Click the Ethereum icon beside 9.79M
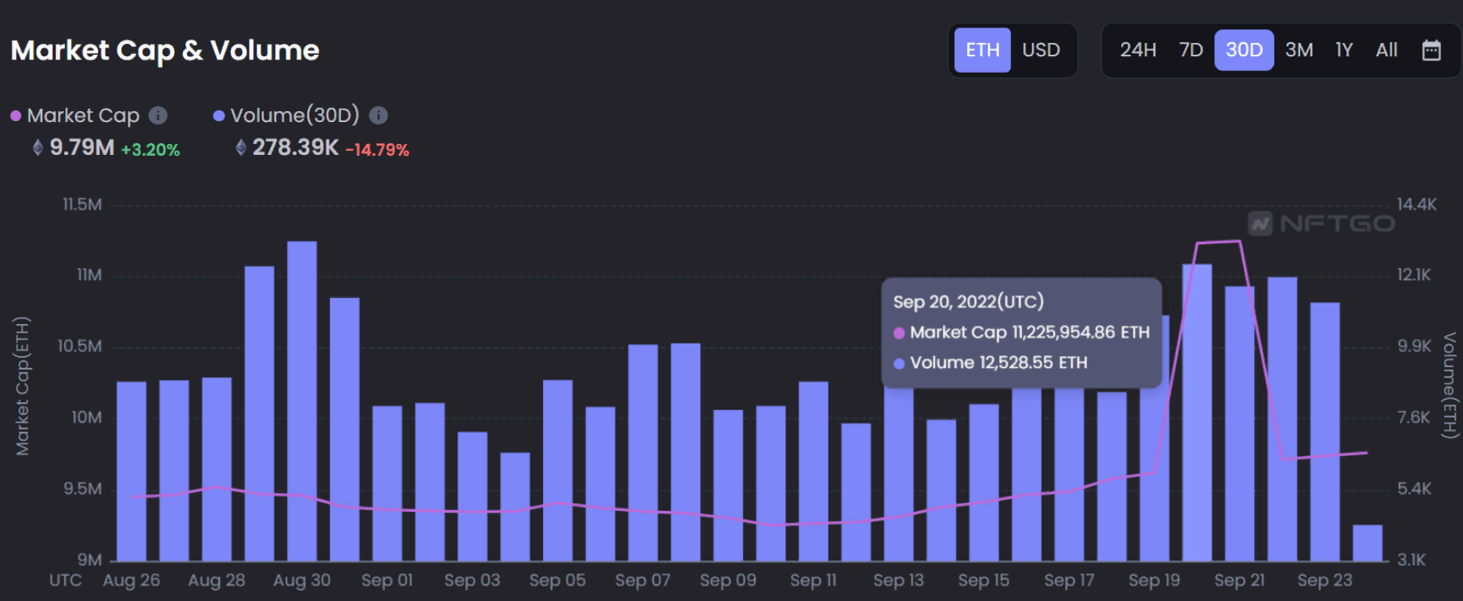 point(38,148)
